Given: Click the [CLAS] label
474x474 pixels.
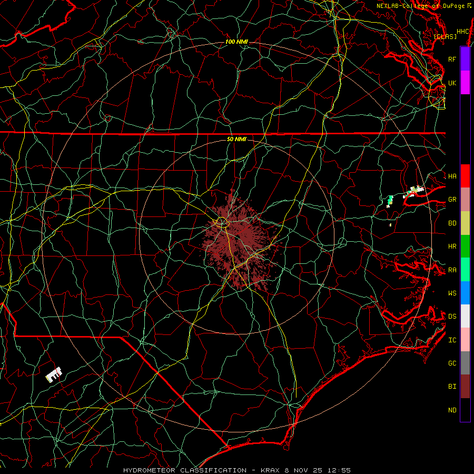Looking at the screenshot, I should 445,36.
